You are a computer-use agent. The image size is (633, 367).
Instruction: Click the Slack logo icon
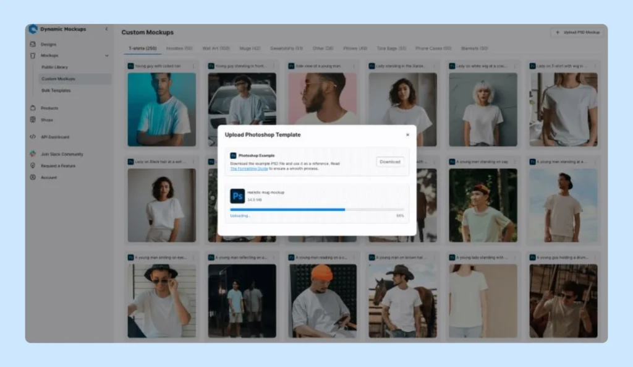(x=33, y=154)
